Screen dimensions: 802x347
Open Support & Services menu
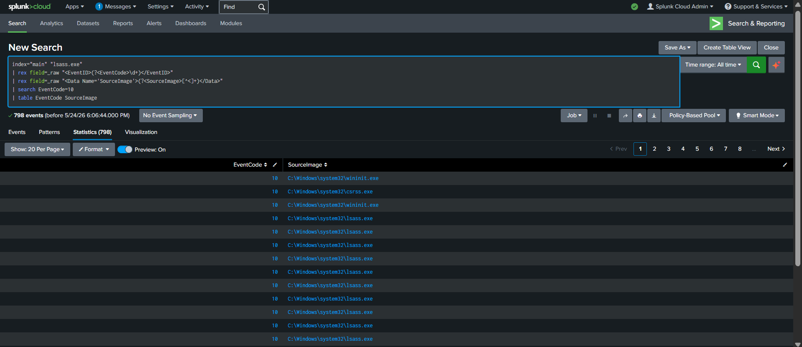pos(756,7)
